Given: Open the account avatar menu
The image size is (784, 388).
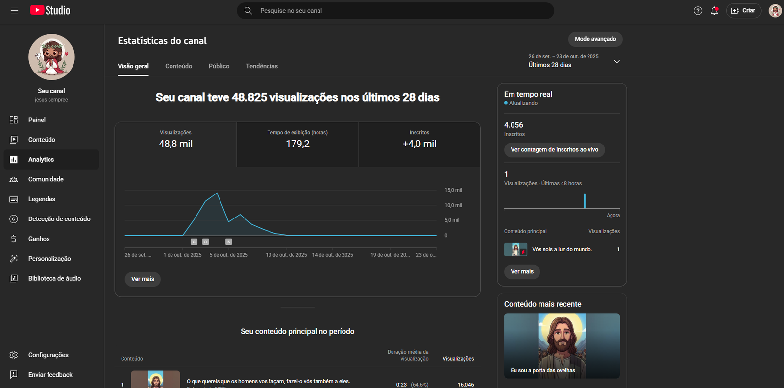Looking at the screenshot, I should [775, 11].
